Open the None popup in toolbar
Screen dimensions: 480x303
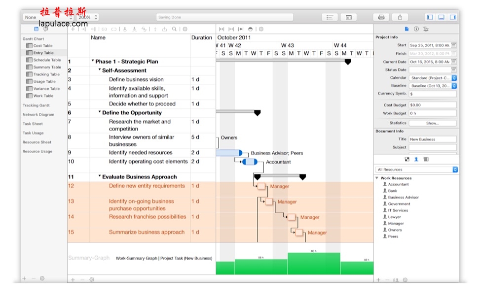tap(48, 17)
